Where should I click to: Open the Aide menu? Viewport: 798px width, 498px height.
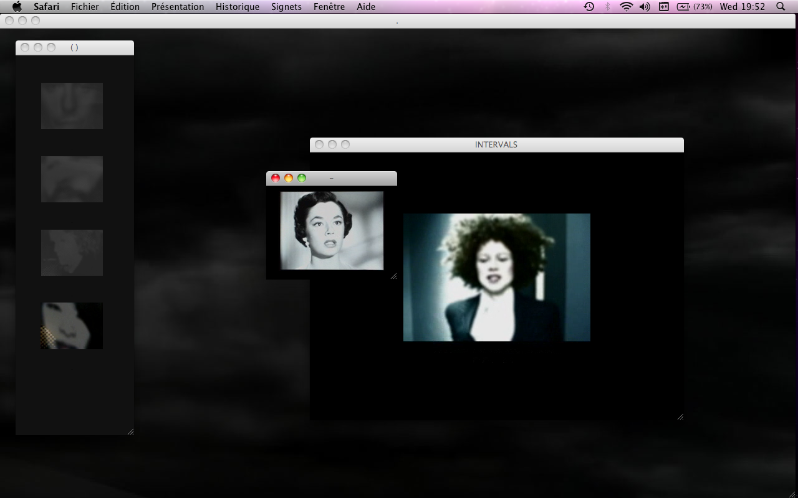(366, 7)
